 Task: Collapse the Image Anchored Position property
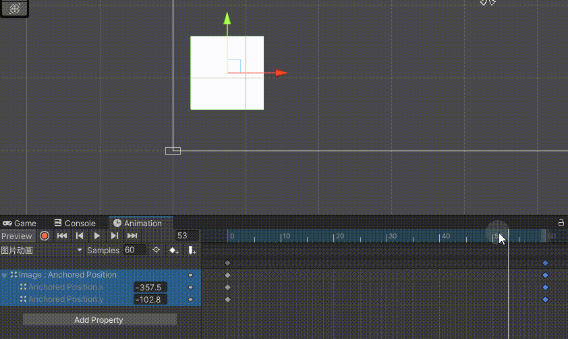click(4, 276)
